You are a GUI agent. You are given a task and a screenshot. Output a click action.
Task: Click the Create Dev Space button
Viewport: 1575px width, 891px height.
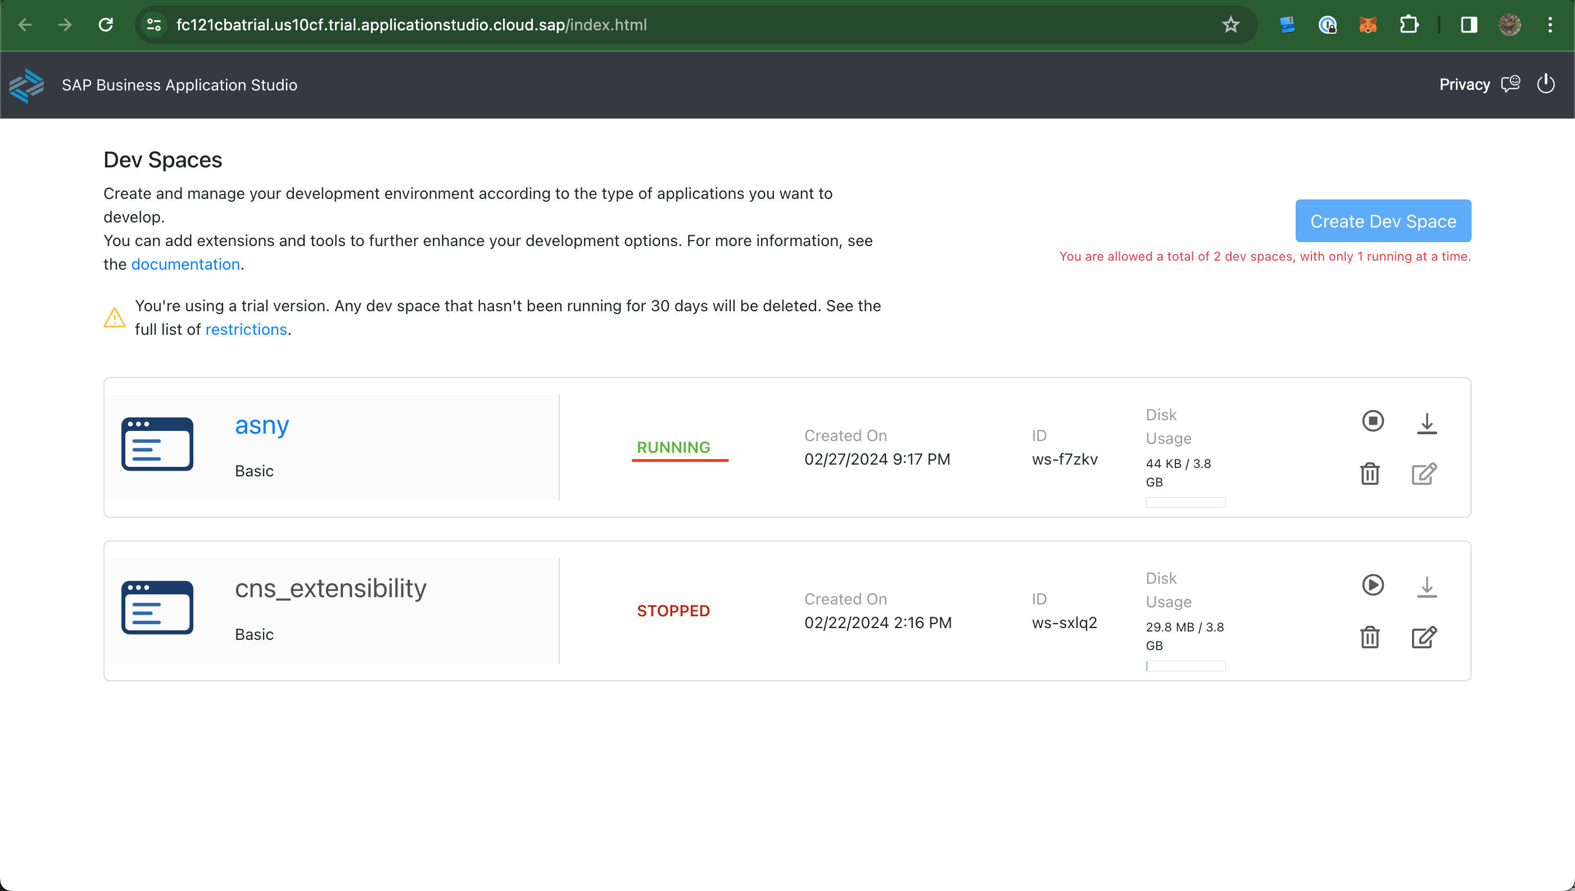[x=1383, y=221]
